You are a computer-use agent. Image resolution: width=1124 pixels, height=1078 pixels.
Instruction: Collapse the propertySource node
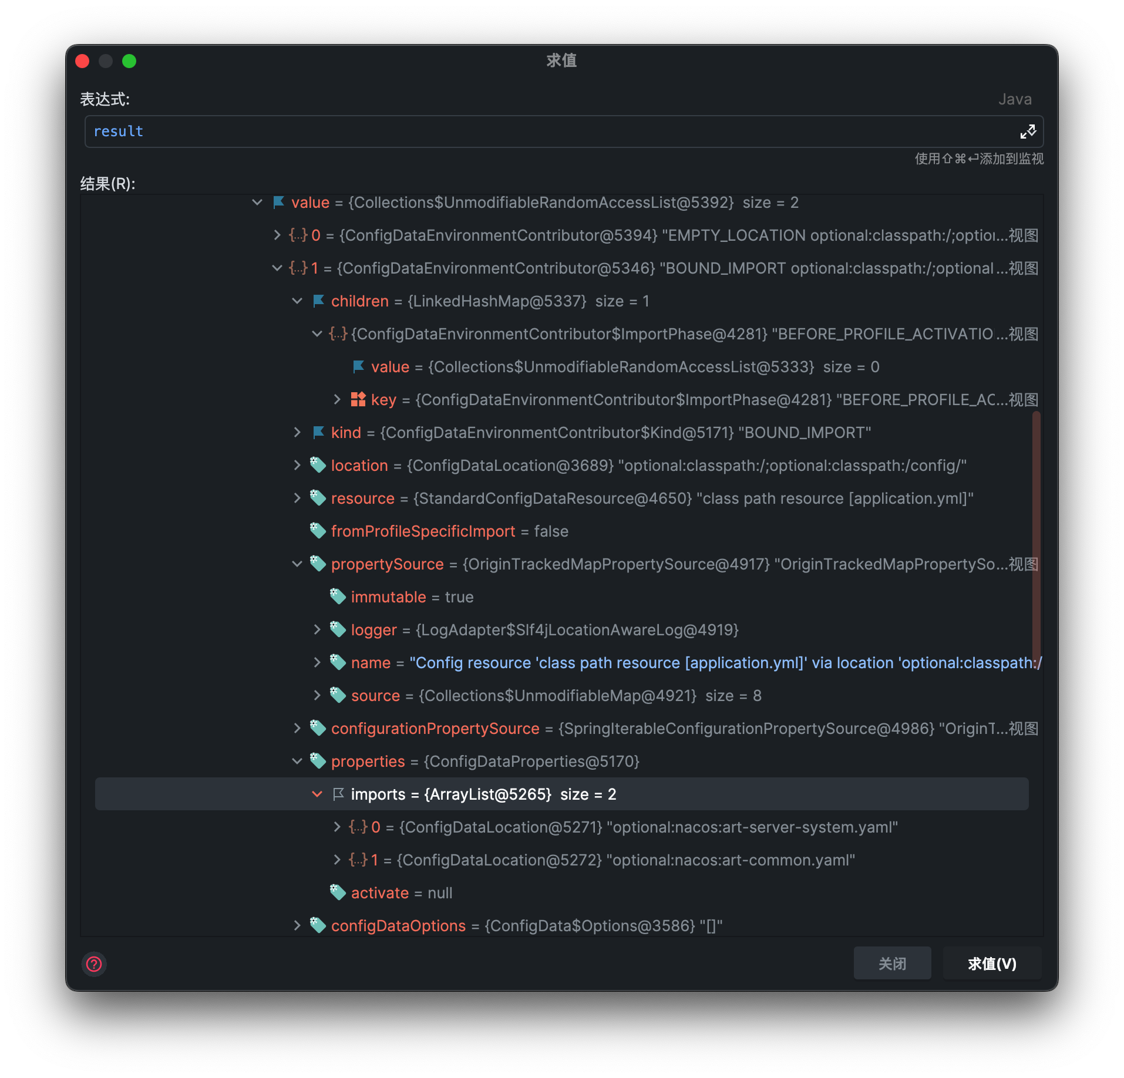[297, 564]
